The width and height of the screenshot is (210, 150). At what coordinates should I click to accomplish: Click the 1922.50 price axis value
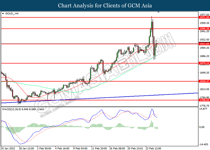(204, 40)
